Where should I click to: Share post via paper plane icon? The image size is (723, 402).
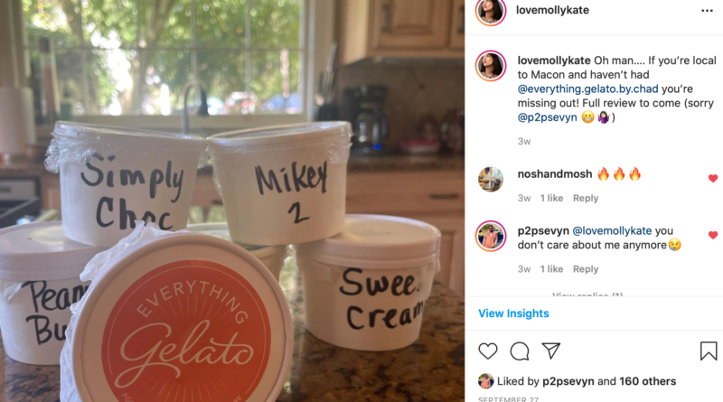(551, 351)
